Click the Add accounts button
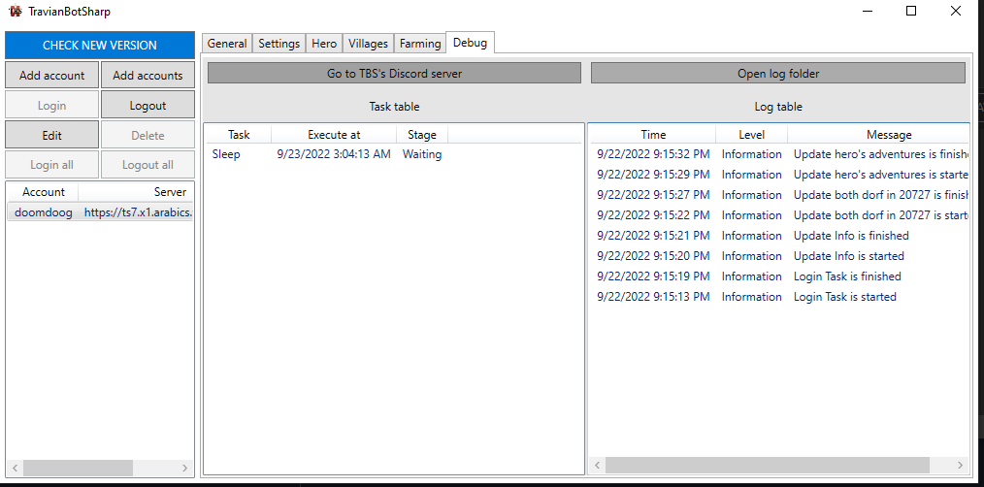The width and height of the screenshot is (984, 487). point(148,76)
